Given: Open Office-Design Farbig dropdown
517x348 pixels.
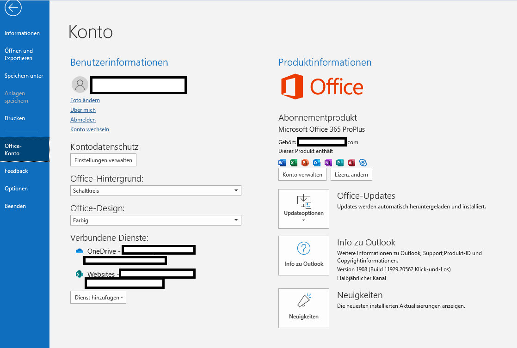Looking at the screenshot, I should (x=156, y=220).
